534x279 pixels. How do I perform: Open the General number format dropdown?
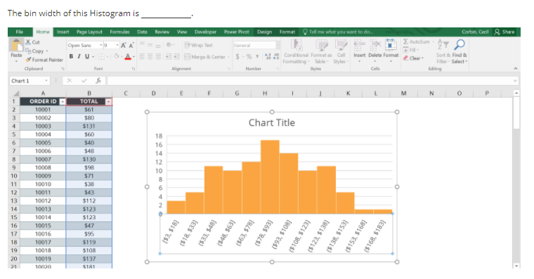[278, 45]
